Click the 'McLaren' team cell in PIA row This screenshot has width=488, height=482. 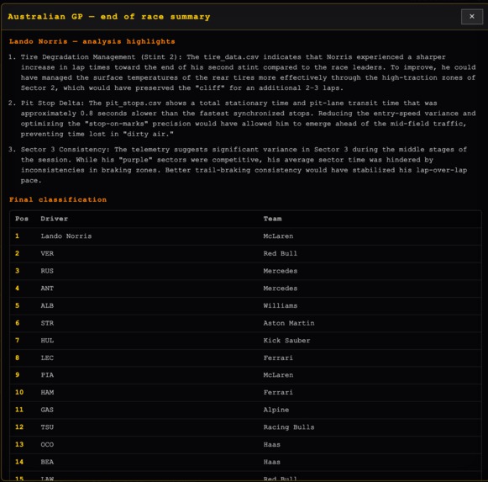point(278,375)
